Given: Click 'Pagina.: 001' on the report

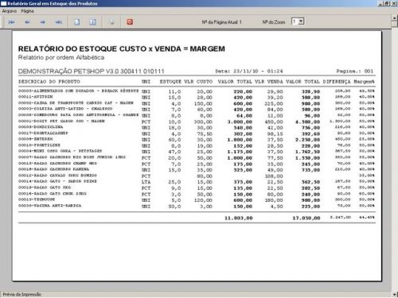Looking at the screenshot, I should pos(355,71).
